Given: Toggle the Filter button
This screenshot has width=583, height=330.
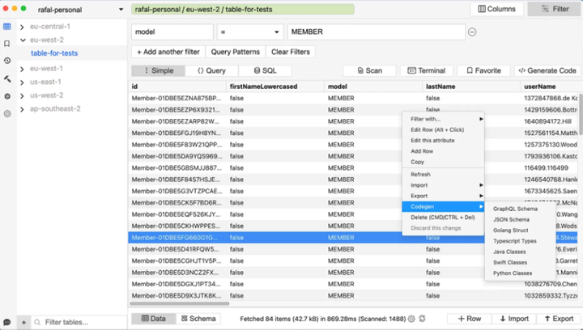Looking at the screenshot, I should click(x=554, y=9).
